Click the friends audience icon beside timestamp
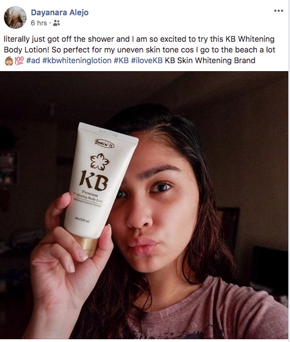This screenshot has width=290, height=342. (56, 23)
